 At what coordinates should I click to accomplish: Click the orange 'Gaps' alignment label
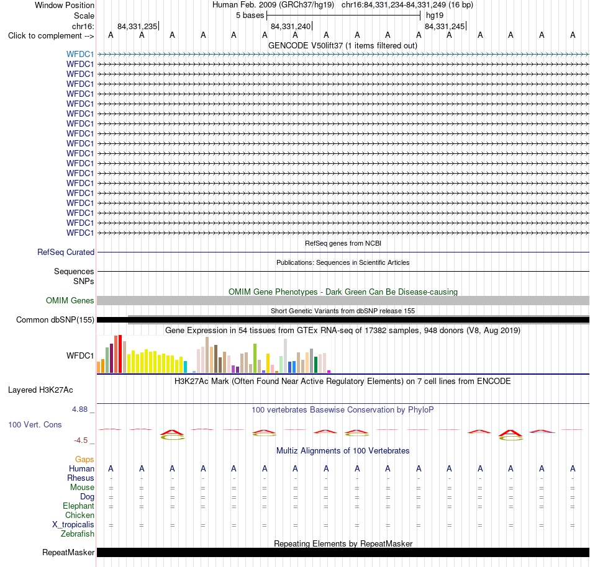click(x=84, y=459)
